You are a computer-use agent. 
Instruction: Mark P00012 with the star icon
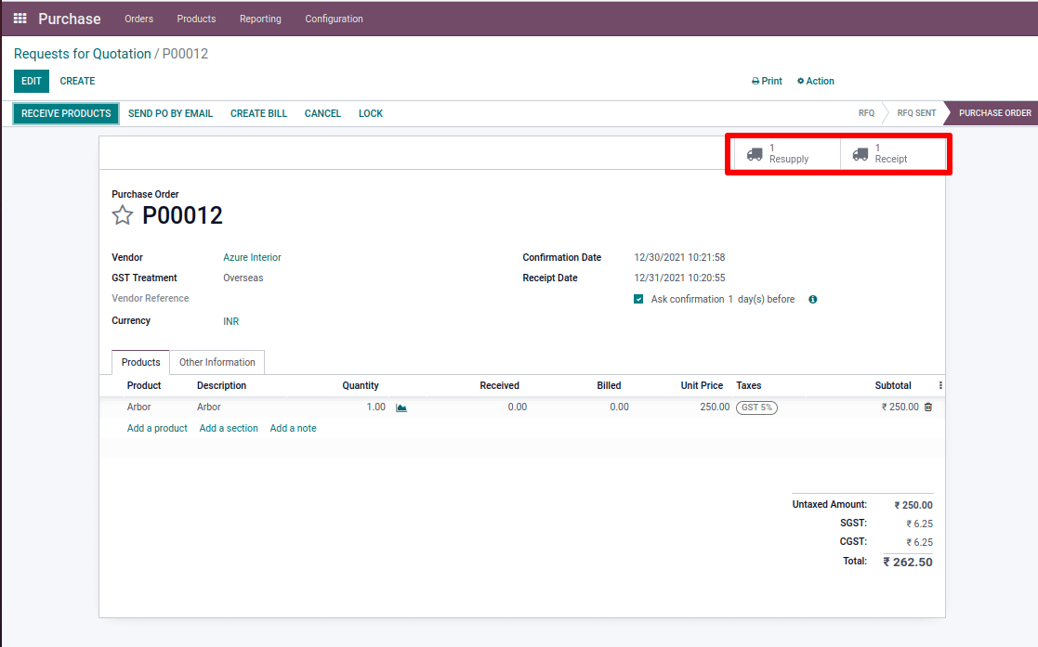point(123,215)
